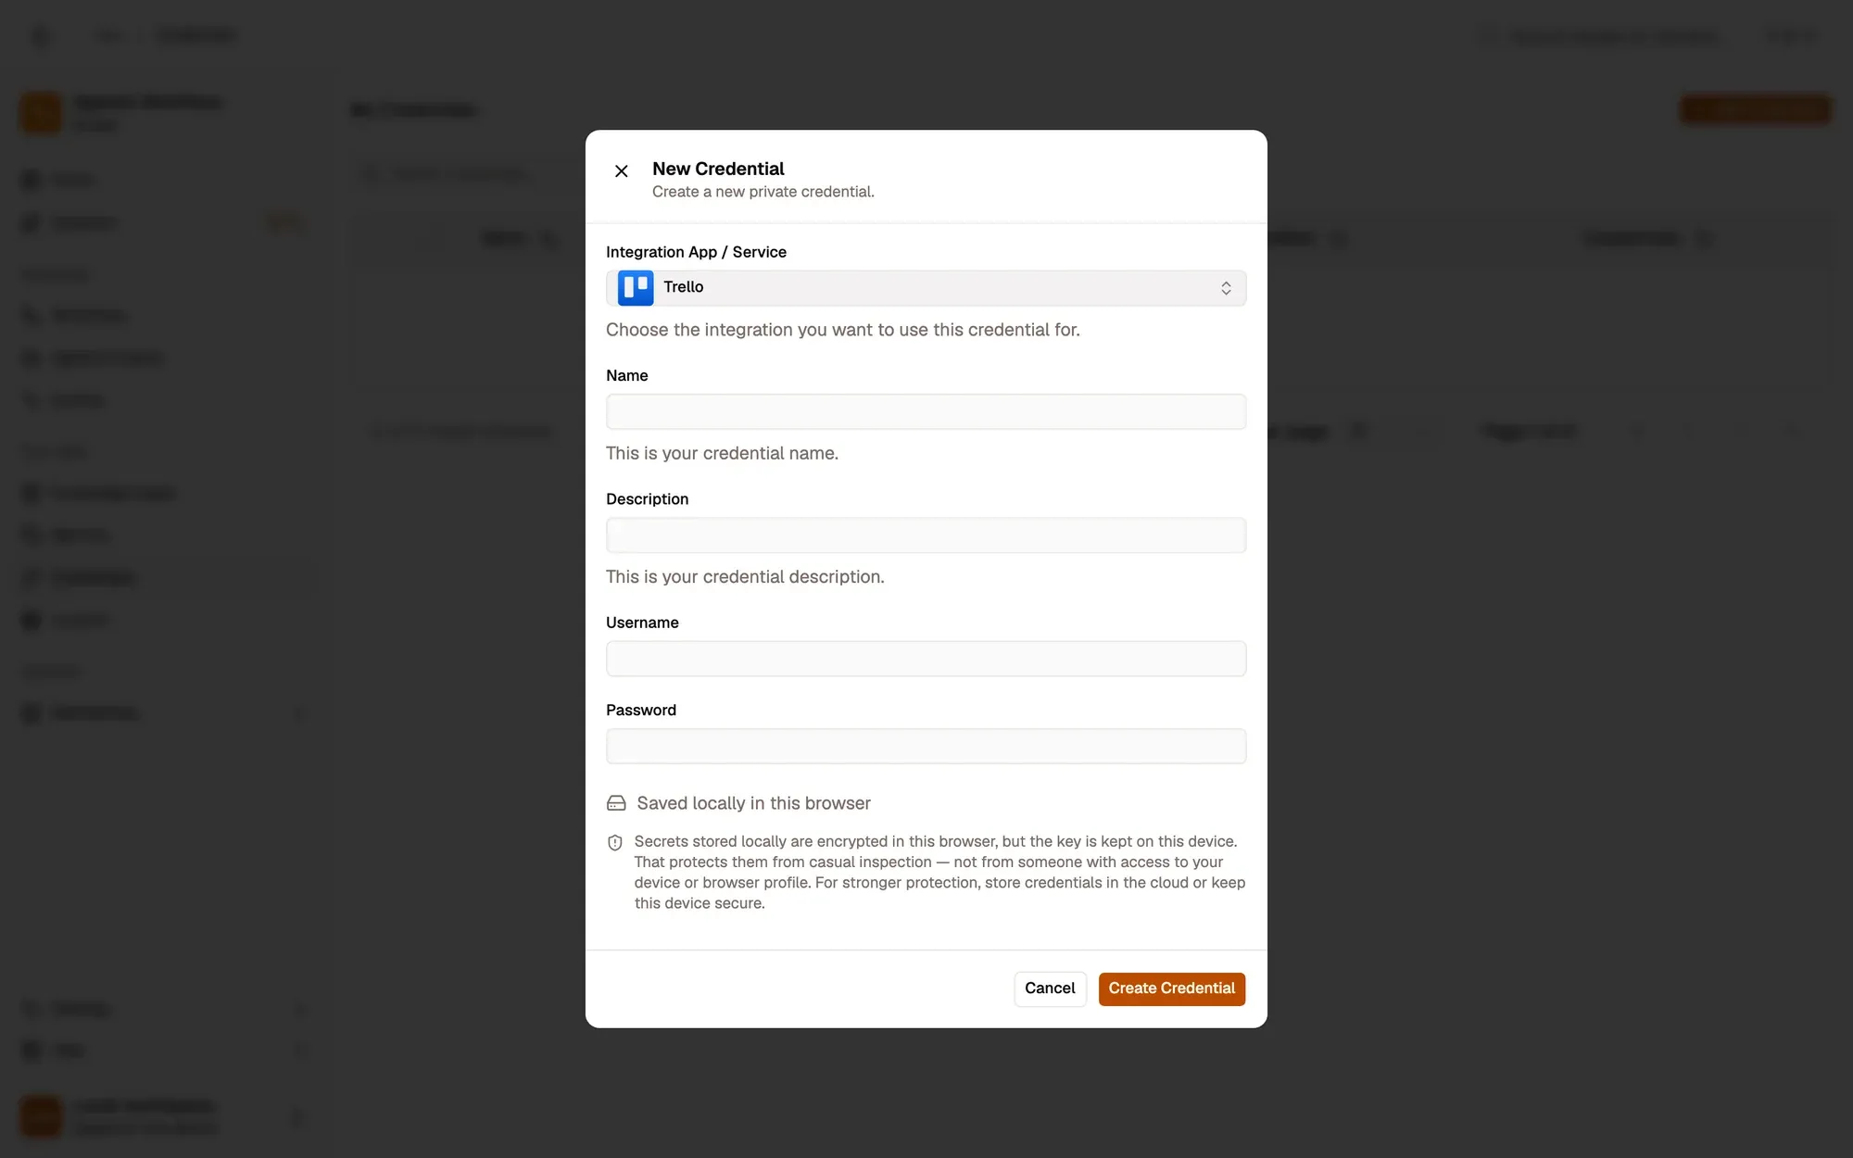Click the dropdown chevron arrows beside Trello

coord(1226,288)
